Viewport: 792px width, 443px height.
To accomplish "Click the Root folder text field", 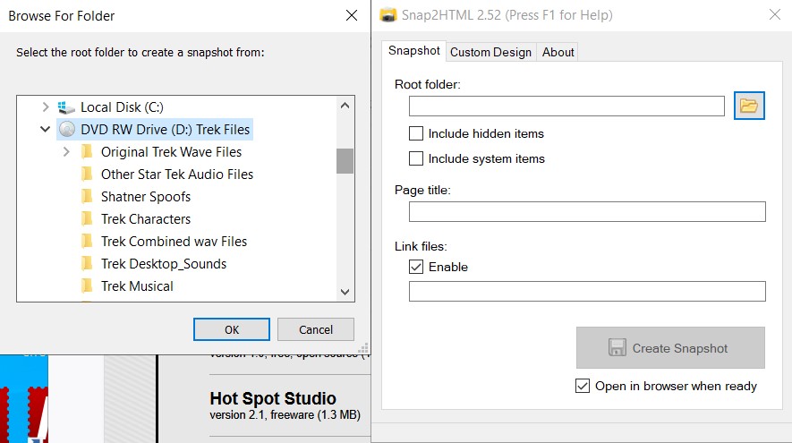I will tap(566, 106).
